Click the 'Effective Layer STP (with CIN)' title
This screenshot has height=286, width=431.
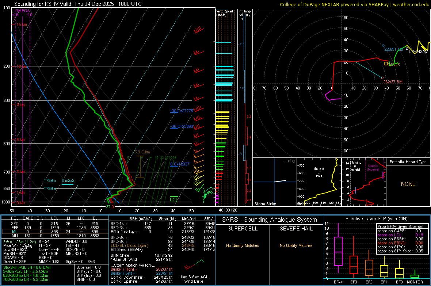376,219
